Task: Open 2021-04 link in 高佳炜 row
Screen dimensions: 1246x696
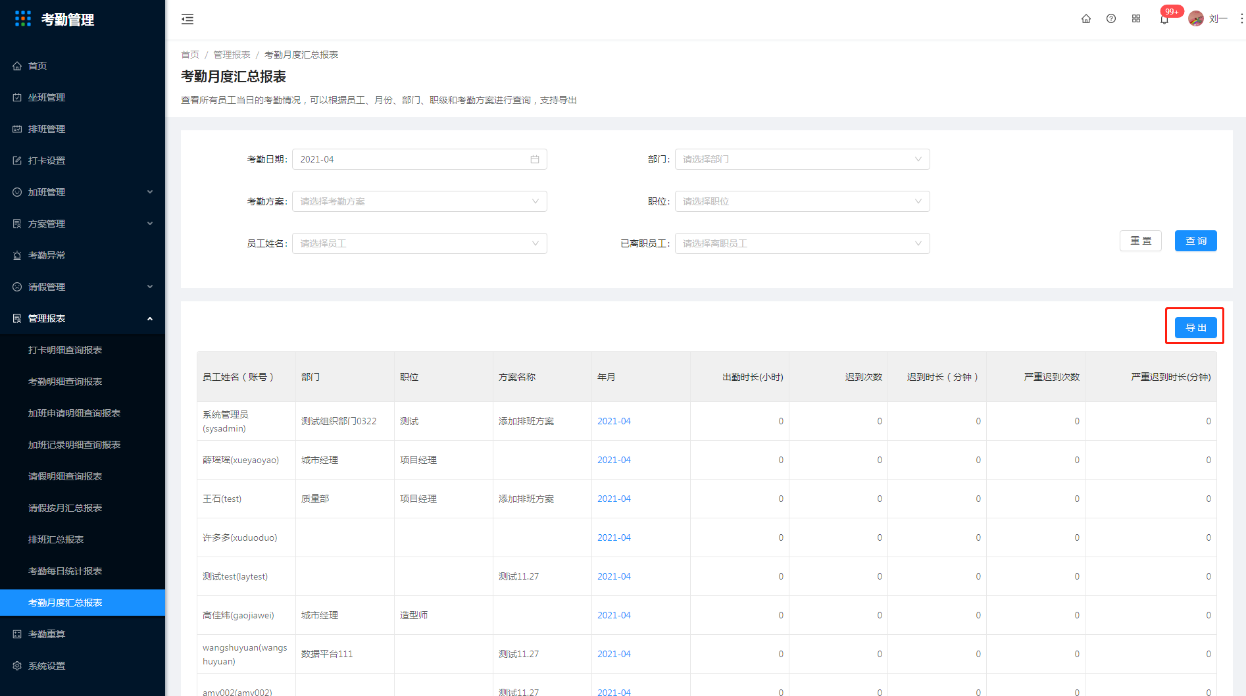Action: click(x=614, y=615)
